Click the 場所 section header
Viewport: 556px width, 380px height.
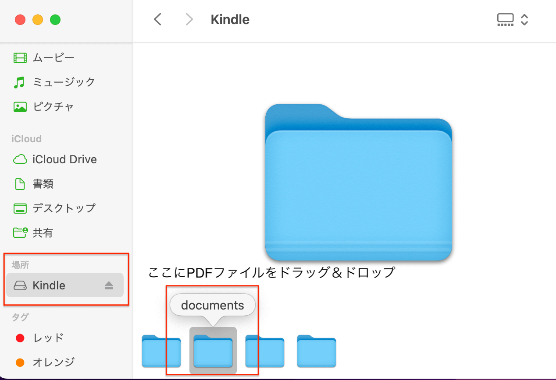[20, 264]
